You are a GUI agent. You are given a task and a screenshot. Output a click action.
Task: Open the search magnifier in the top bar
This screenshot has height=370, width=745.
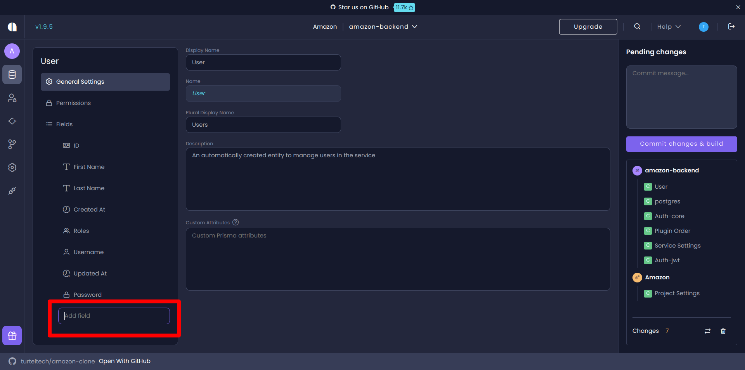point(637,26)
